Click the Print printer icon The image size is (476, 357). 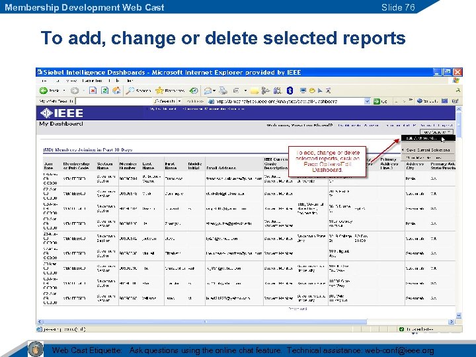(223, 91)
